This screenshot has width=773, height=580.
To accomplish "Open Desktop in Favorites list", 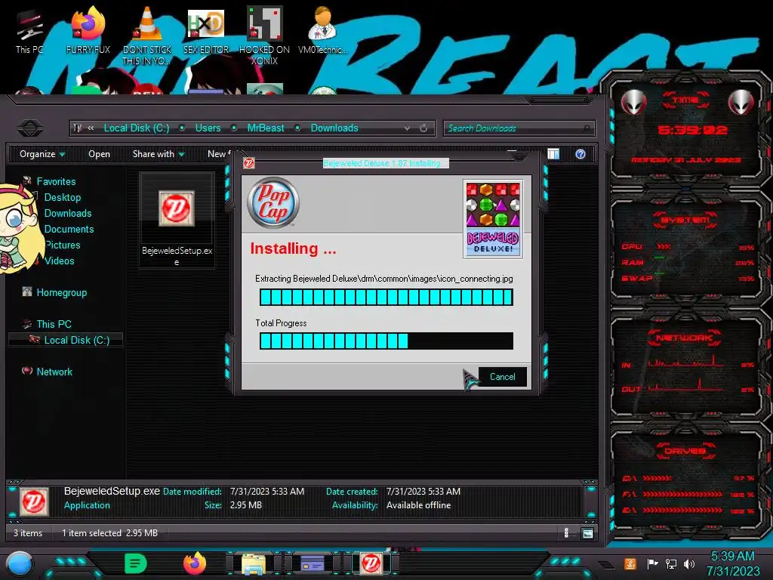I will 63,197.
